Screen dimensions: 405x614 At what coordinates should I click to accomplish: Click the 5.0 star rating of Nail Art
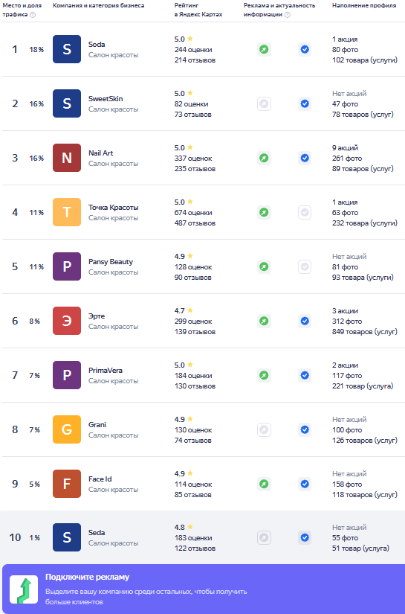184,147
